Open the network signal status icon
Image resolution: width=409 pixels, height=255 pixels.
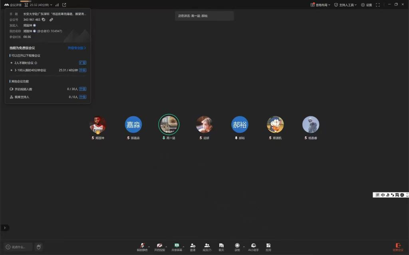tap(57, 5)
